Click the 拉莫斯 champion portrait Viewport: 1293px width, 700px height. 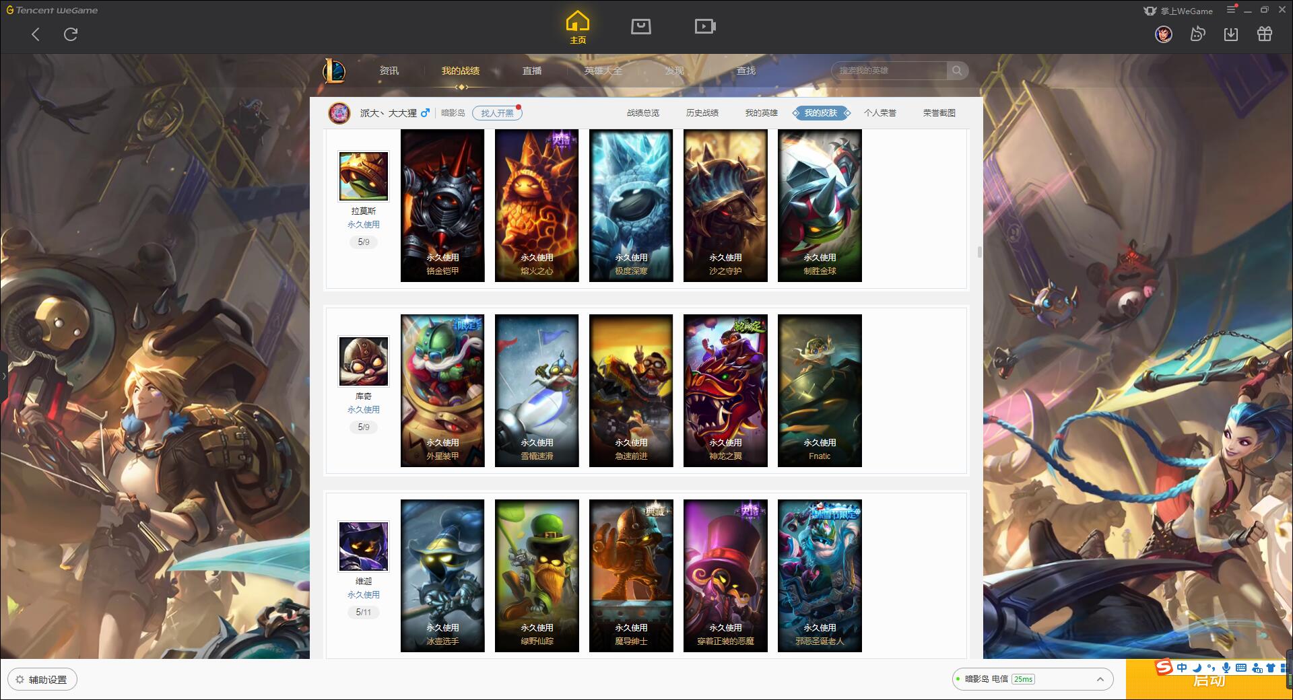[x=364, y=176]
